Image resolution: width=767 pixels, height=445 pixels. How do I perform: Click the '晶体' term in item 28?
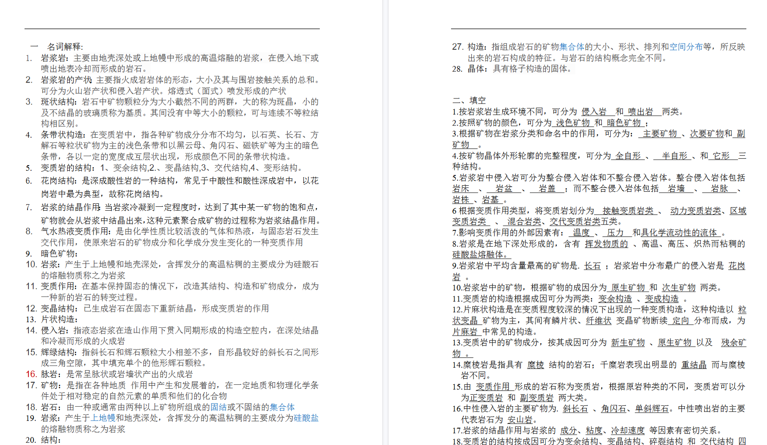pyautogui.click(x=476, y=69)
